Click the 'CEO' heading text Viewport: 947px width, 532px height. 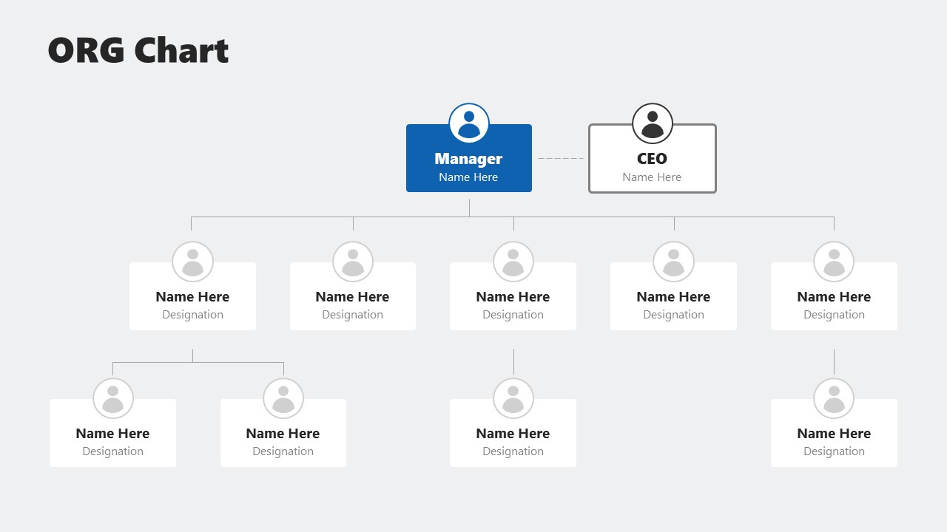pos(652,159)
